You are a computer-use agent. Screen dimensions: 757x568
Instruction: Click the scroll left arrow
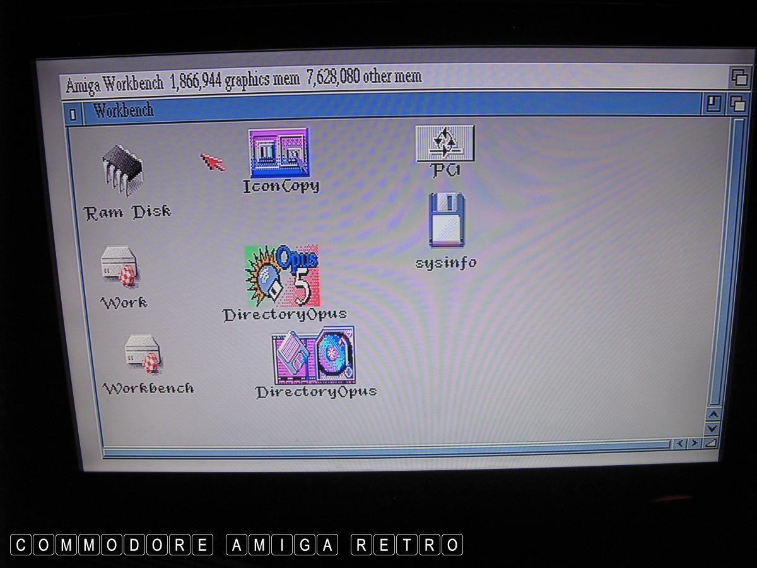point(680,444)
